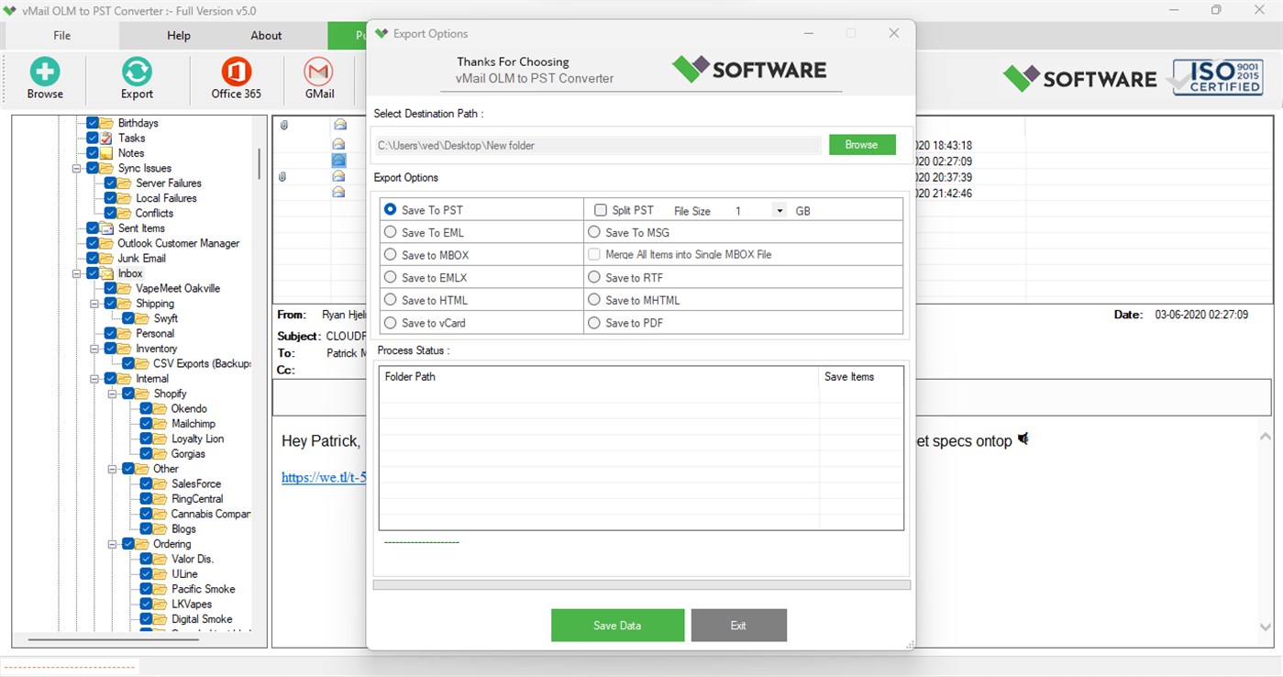Check 'Merge All Items into Single MBOX File'
Viewport: 1283px width, 677px height.
(594, 254)
